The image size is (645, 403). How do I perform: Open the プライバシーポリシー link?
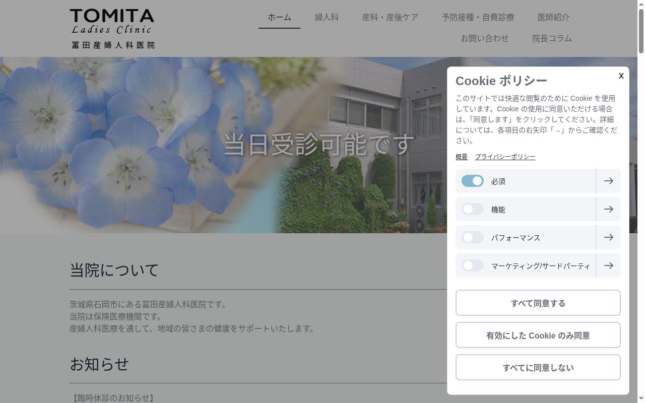(x=505, y=157)
